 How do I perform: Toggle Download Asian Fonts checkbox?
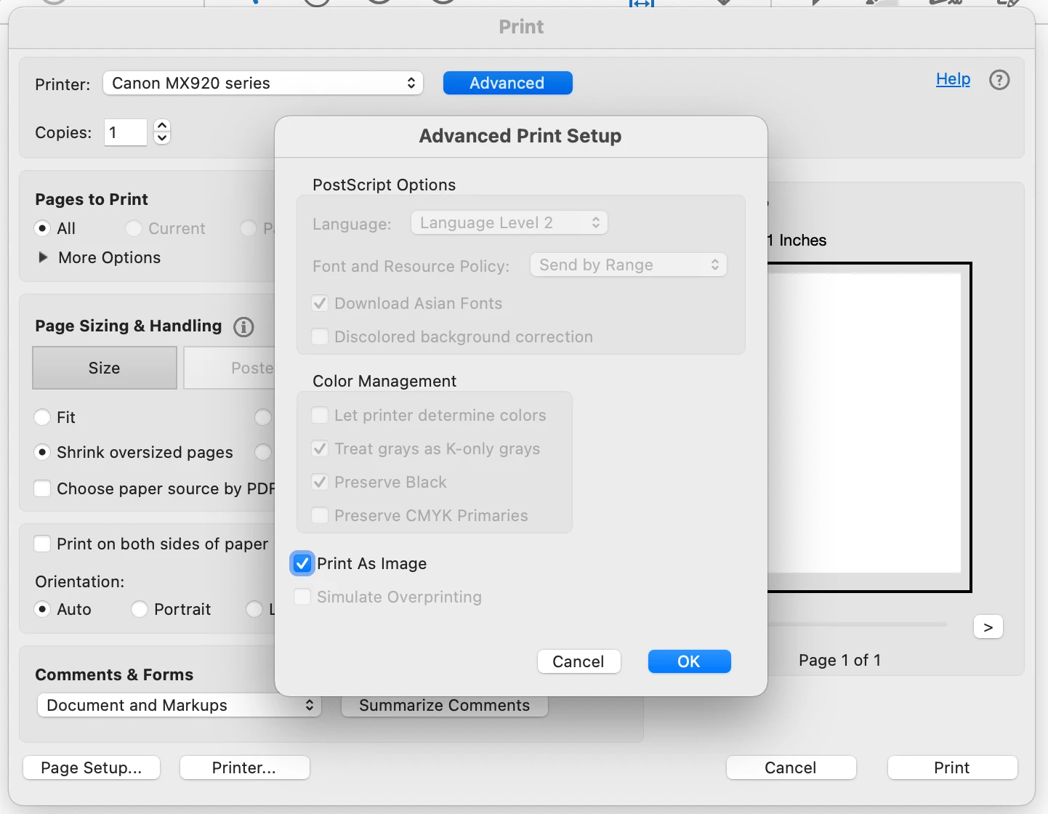click(320, 303)
